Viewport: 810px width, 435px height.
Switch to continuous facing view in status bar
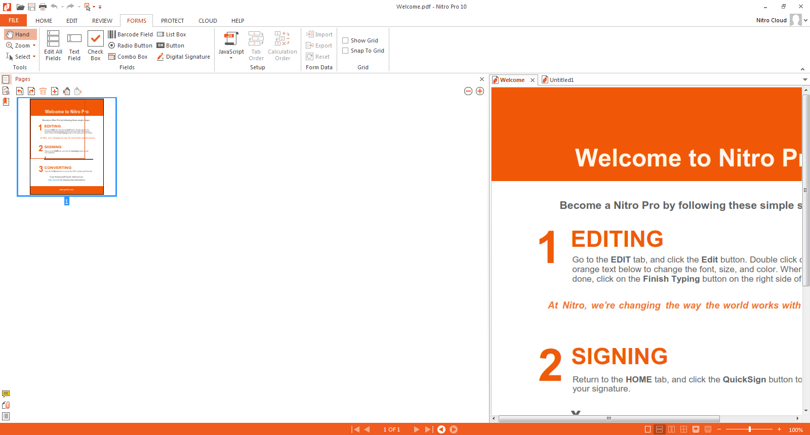click(x=683, y=429)
